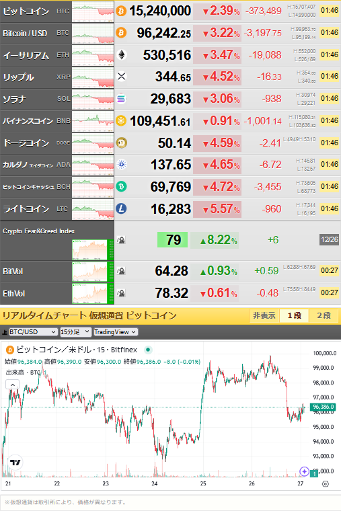Click the Ripple XRP logo icon
The width and height of the screenshot is (341, 511).
click(x=121, y=77)
